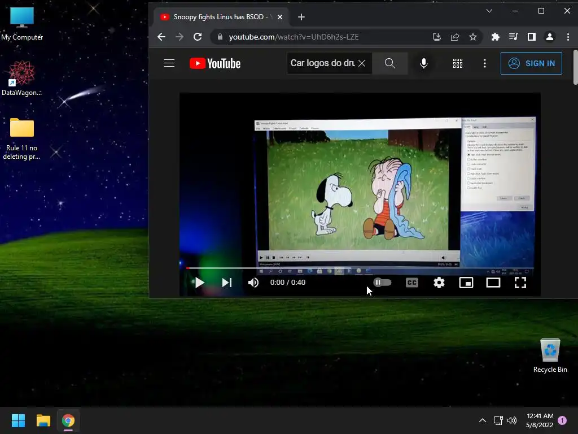This screenshot has height=434, width=578.
Task: Open YouTube hamburger guide menu
Action: pyautogui.click(x=169, y=63)
